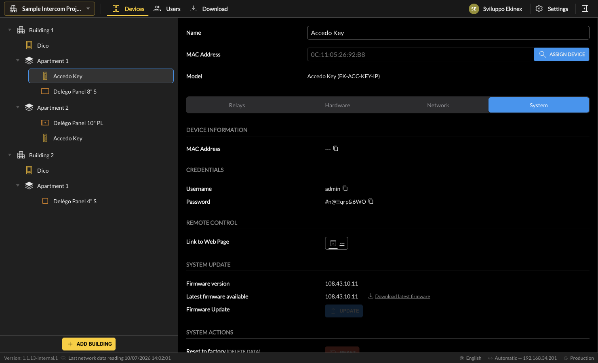Click the project building icon in the selector
The width and height of the screenshot is (598, 363).
13,8
